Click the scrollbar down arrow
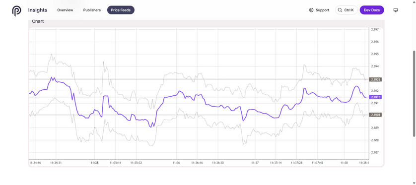 pos(414,183)
